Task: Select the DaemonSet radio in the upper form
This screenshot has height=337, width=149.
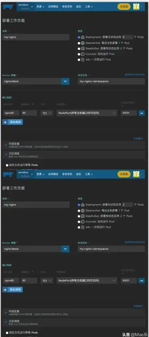Action: pyautogui.click(x=79, y=43)
